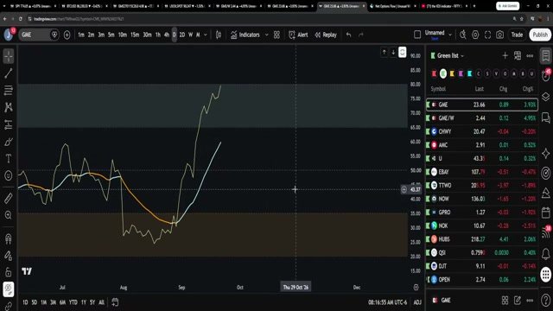553x311 pixels.
Task: Open the indicator templates grid
Action: (276, 35)
